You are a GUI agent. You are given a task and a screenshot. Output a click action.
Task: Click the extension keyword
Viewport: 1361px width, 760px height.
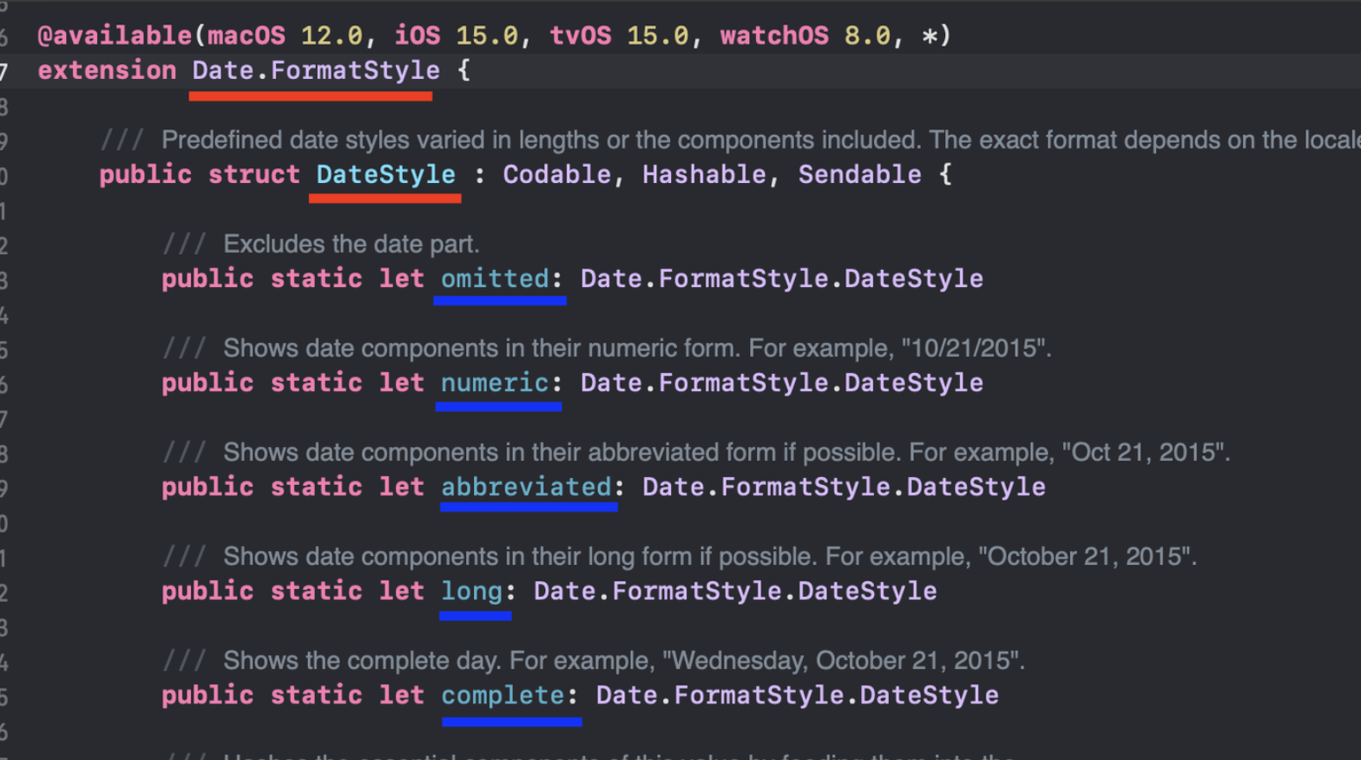107,70
